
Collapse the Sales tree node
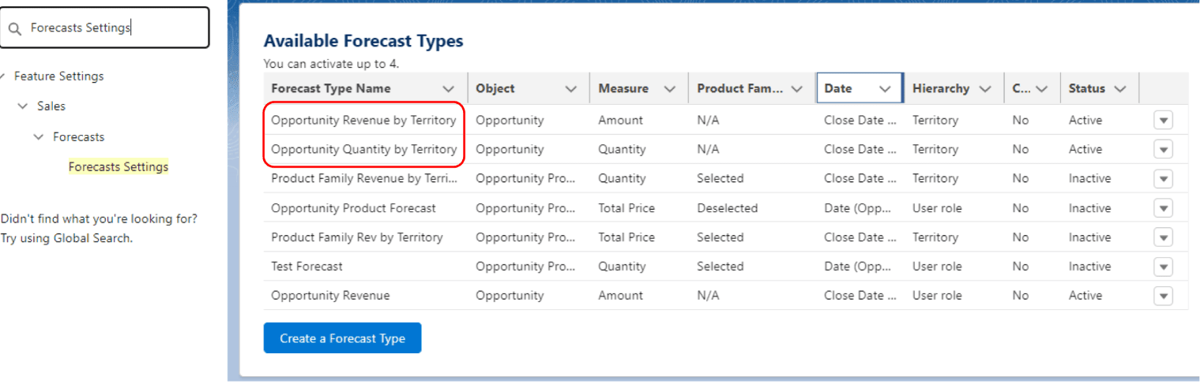(22, 106)
